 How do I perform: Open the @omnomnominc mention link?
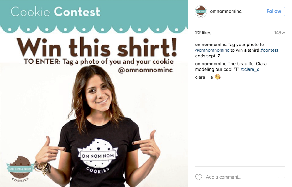[x=212, y=50]
